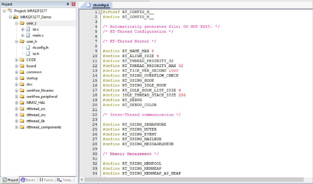
Task: Expand the startup folder
Action: coord(17,78)
